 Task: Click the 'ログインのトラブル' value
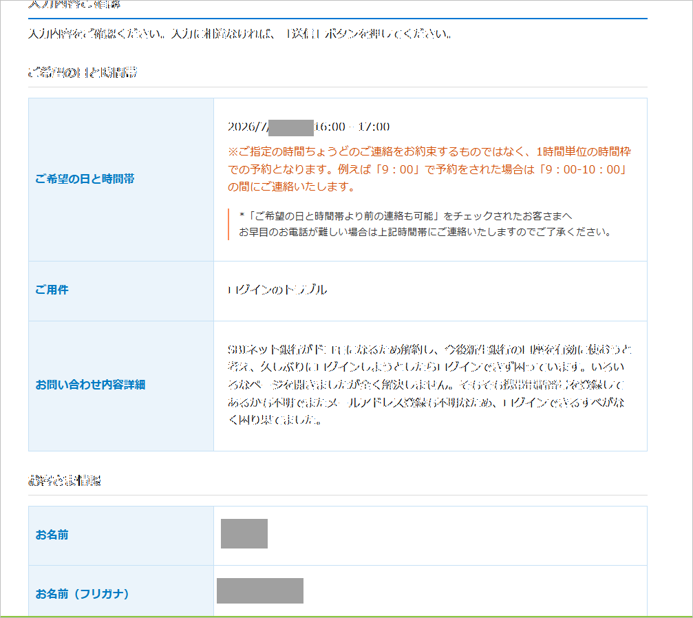coord(277,290)
